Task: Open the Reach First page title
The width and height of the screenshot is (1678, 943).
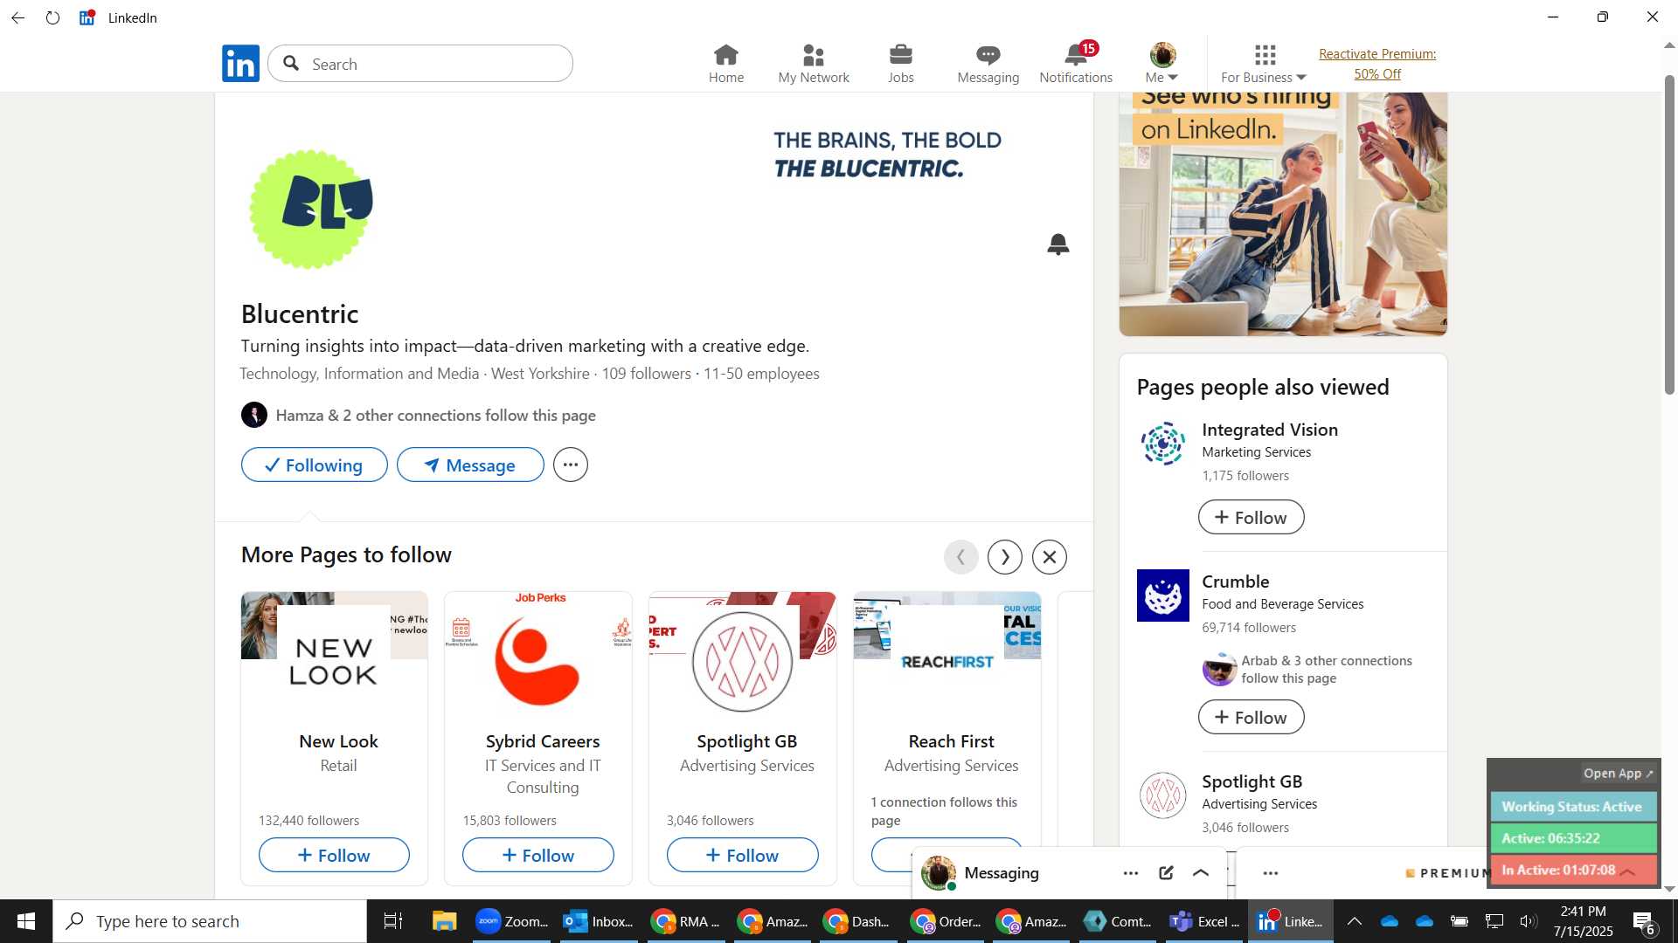Action: (951, 741)
